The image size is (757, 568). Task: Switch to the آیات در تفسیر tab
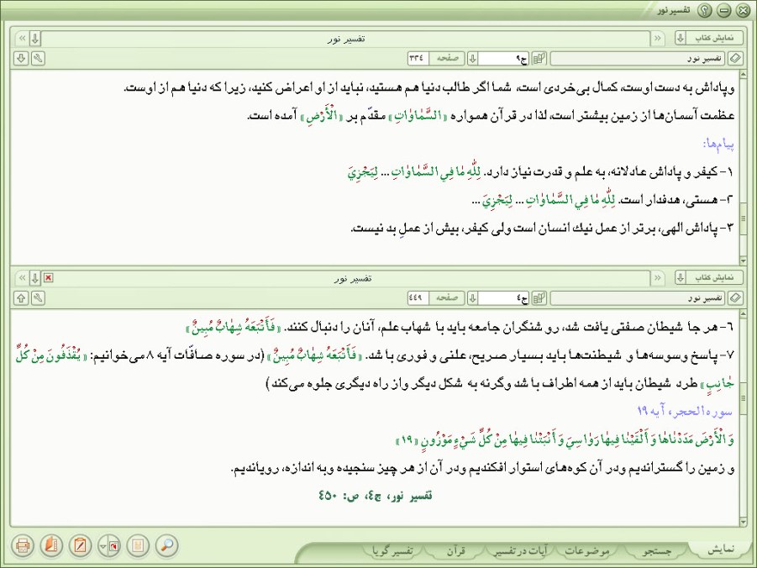pyautogui.click(x=522, y=550)
